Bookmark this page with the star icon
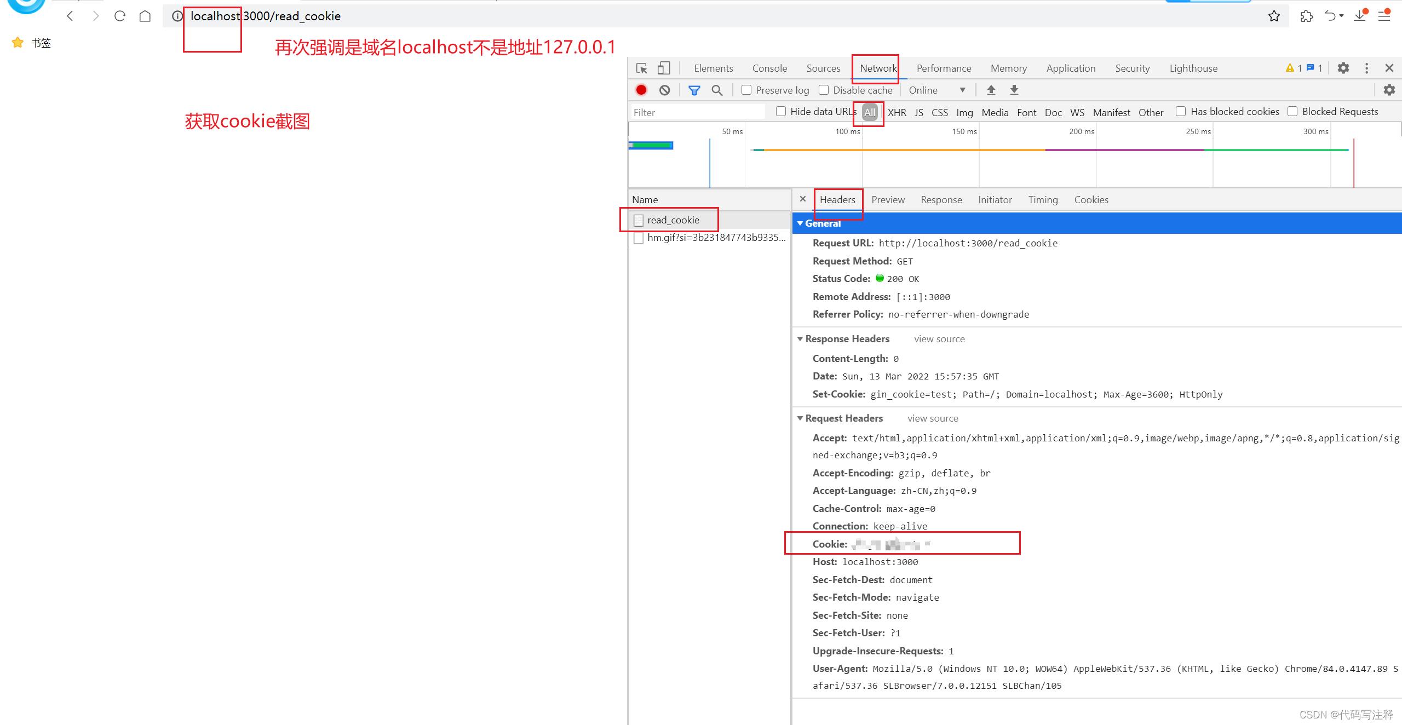The width and height of the screenshot is (1402, 725). pyautogui.click(x=1274, y=16)
